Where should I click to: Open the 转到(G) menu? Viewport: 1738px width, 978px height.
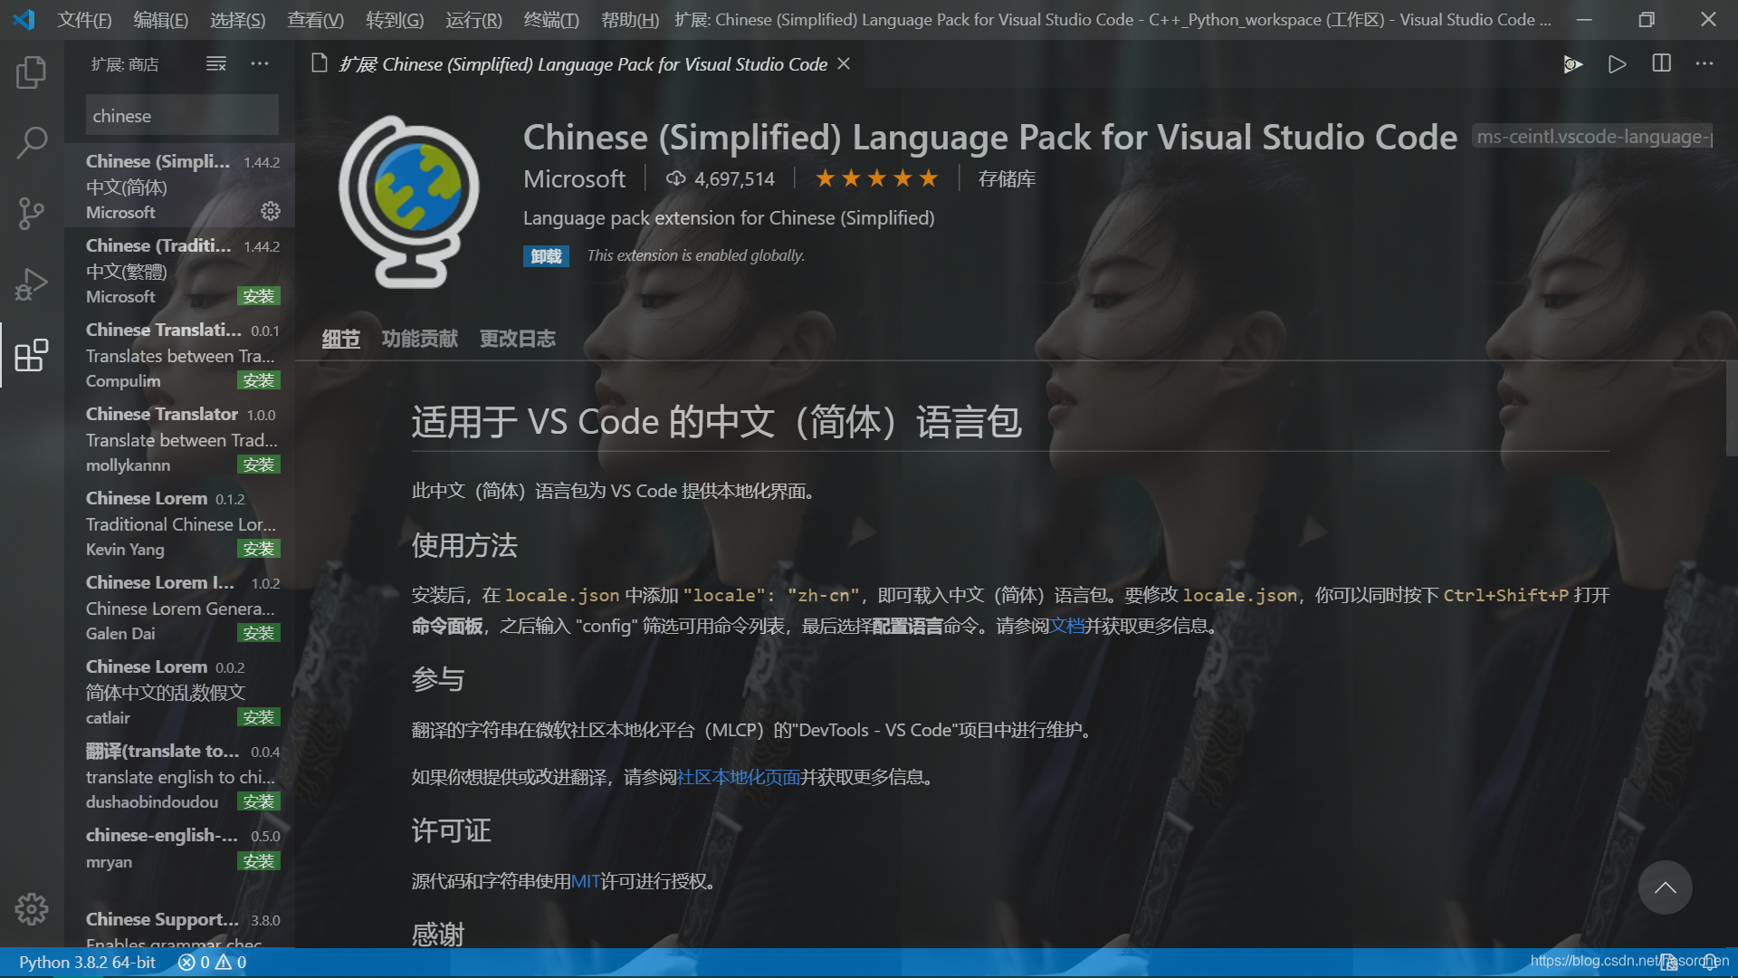394,19
